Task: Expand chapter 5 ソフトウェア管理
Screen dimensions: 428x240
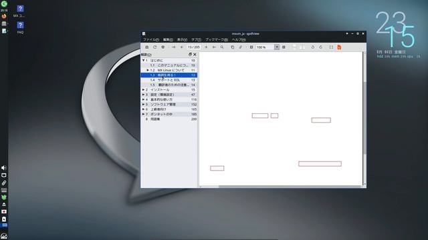Action: [x=143, y=105]
